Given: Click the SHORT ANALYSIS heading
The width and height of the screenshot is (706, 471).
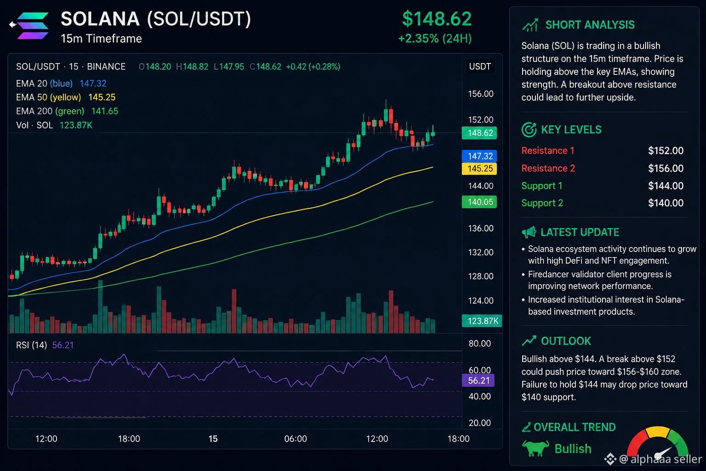Looking at the screenshot, I should [x=590, y=25].
